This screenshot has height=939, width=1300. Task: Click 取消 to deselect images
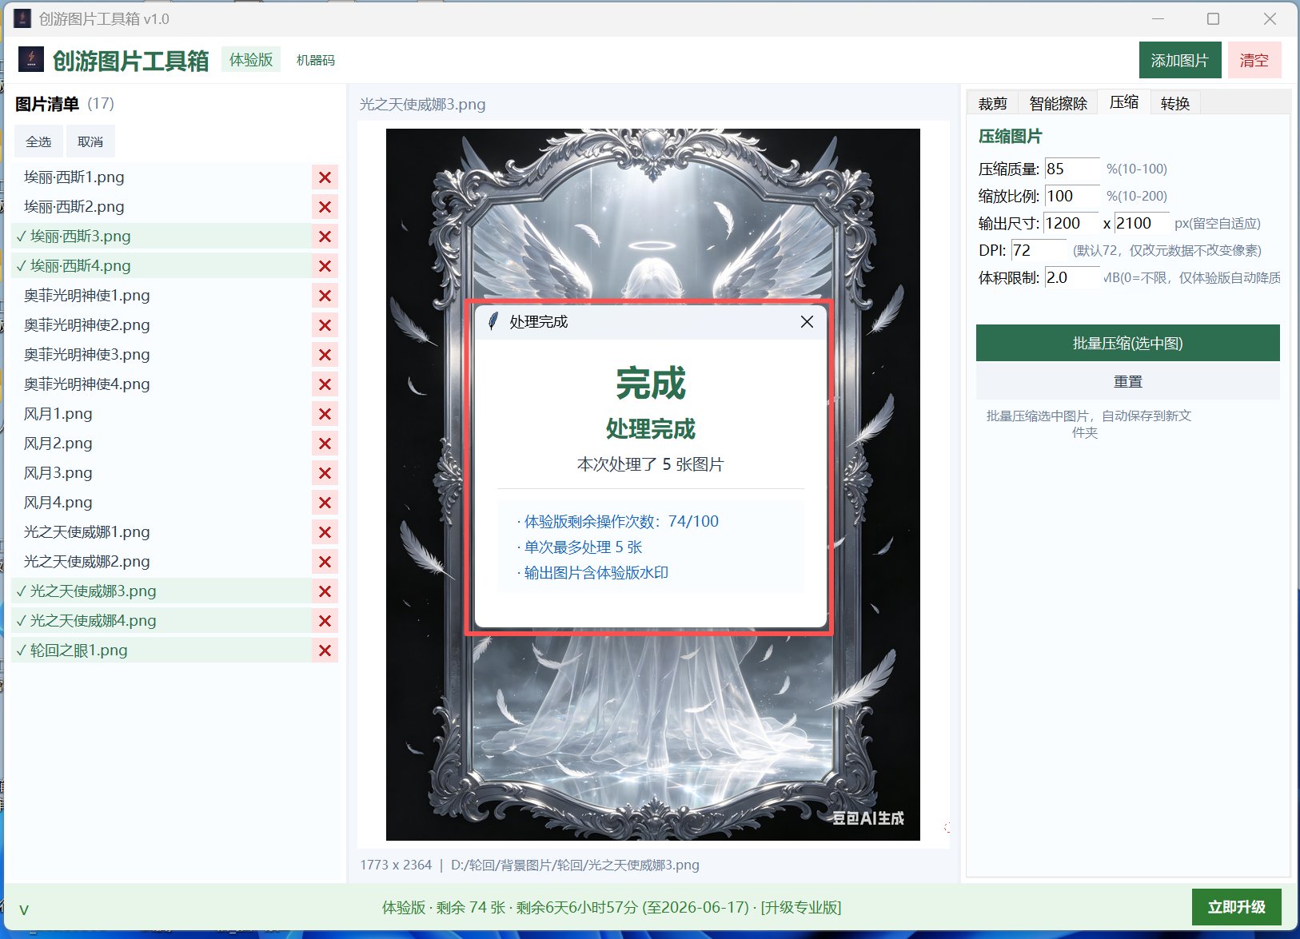point(90,141)
